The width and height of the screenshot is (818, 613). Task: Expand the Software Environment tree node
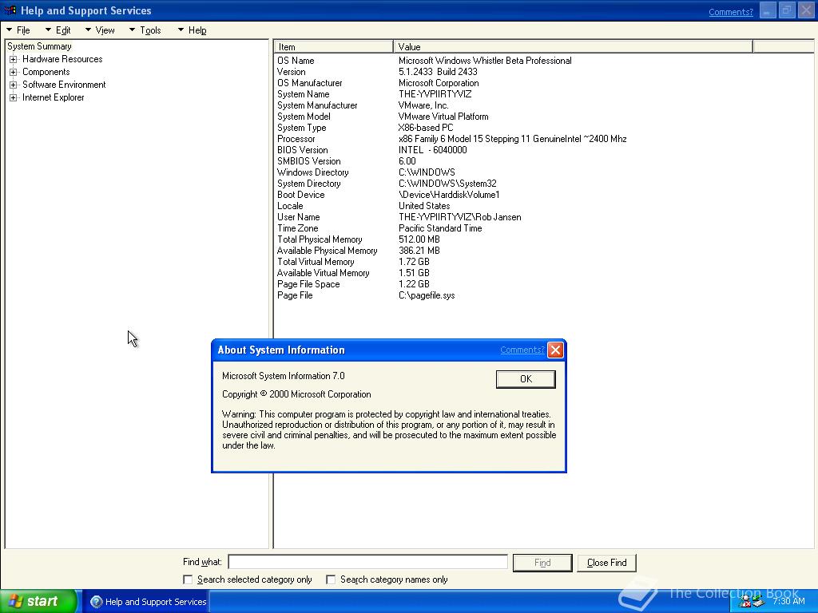14,85
